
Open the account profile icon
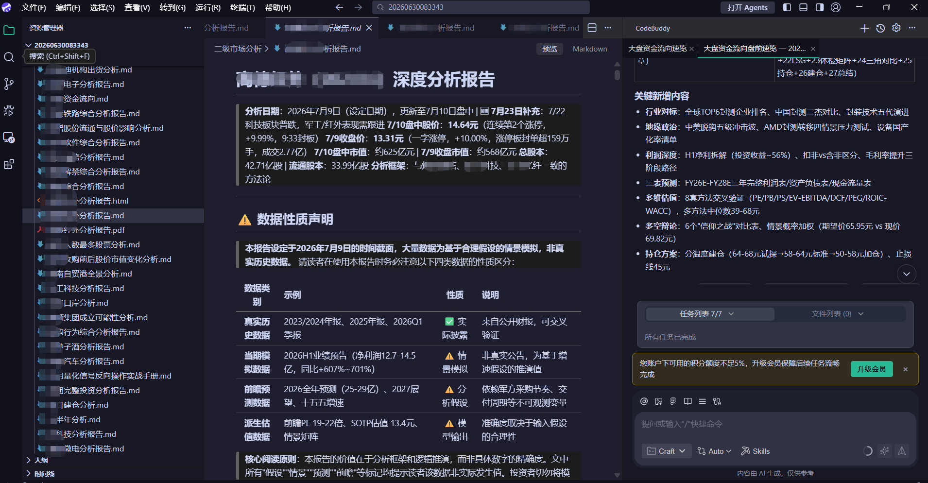pyautogui.click(x=836, y=7)
